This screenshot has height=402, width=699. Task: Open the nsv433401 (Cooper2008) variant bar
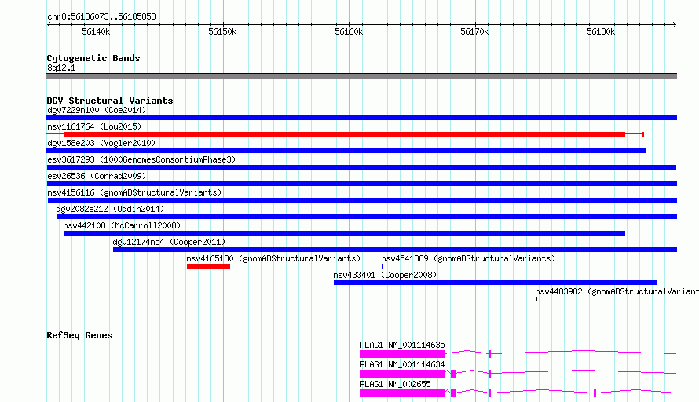pos(495,283)
